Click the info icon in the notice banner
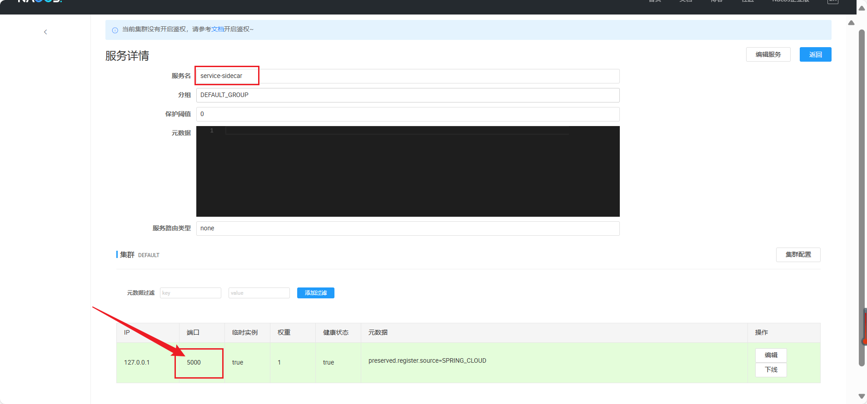This screenshot has width=867, height=404. (115, 30)
